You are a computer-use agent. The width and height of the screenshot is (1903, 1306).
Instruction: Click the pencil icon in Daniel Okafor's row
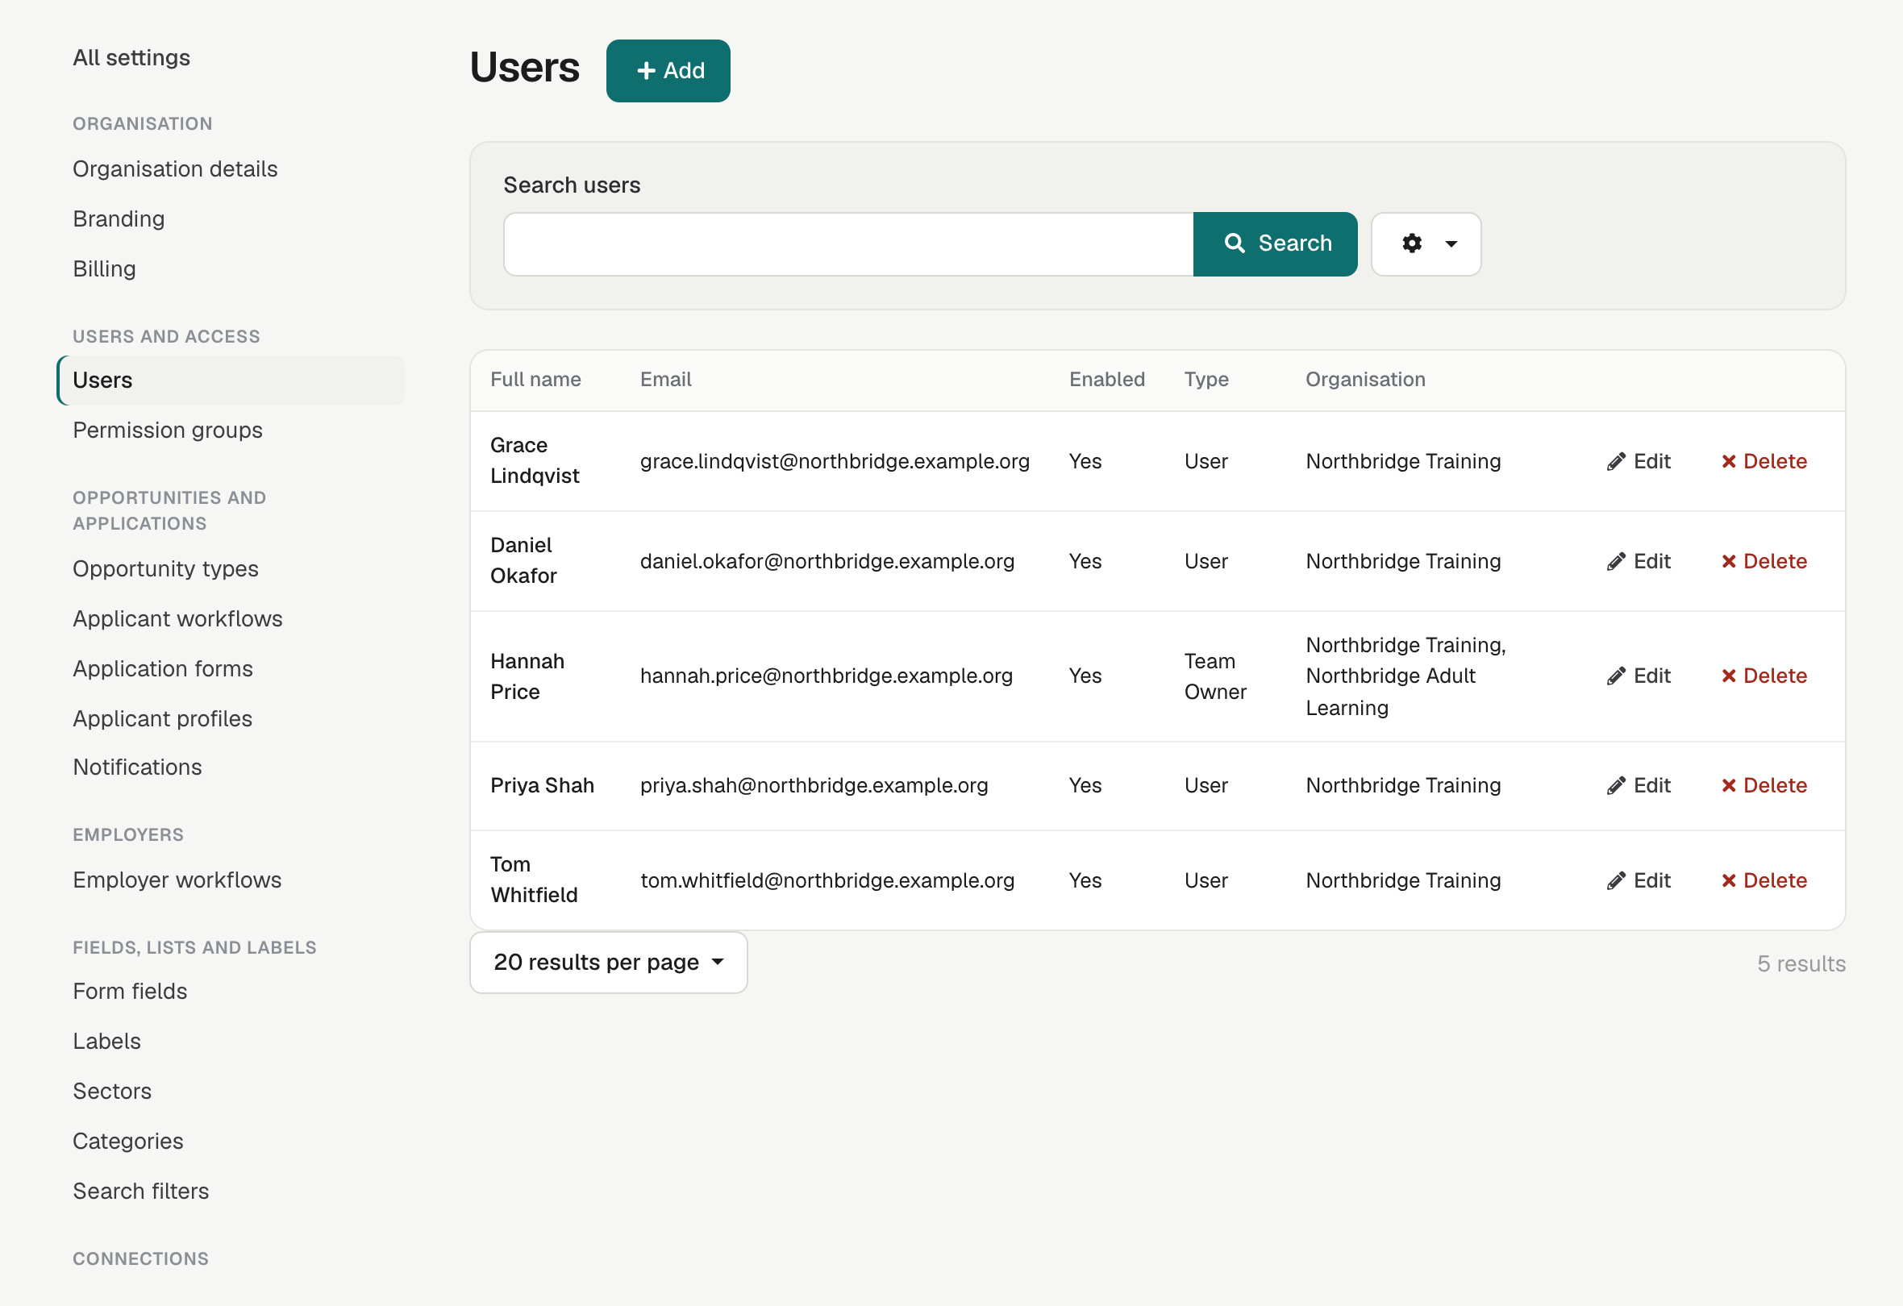pyautogui.click(x=1616, y=562)
